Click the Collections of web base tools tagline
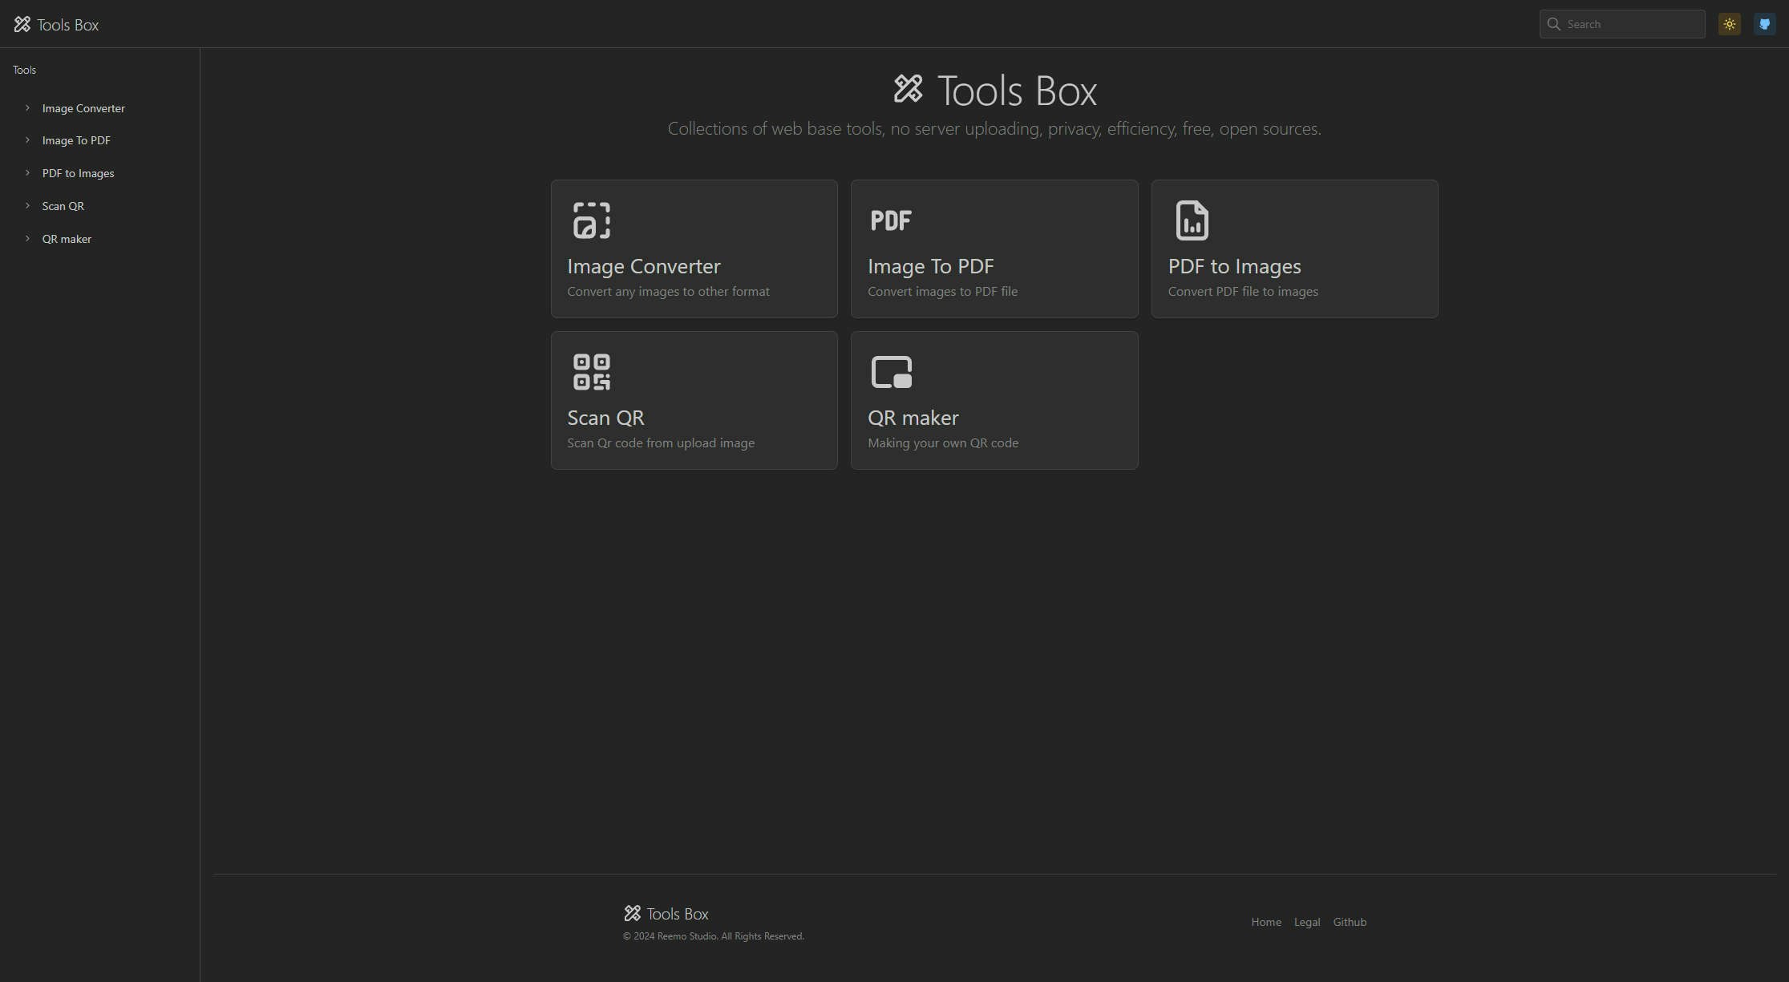This screenshot has height=982, width=1789. tap(994, 128)
